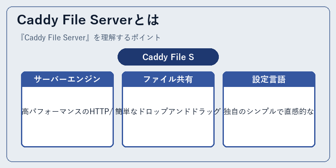Viewport: 336px width, 168px height.
Task: Click the heading 'Caddy File Serverとは'
Action: pos(88,20)
